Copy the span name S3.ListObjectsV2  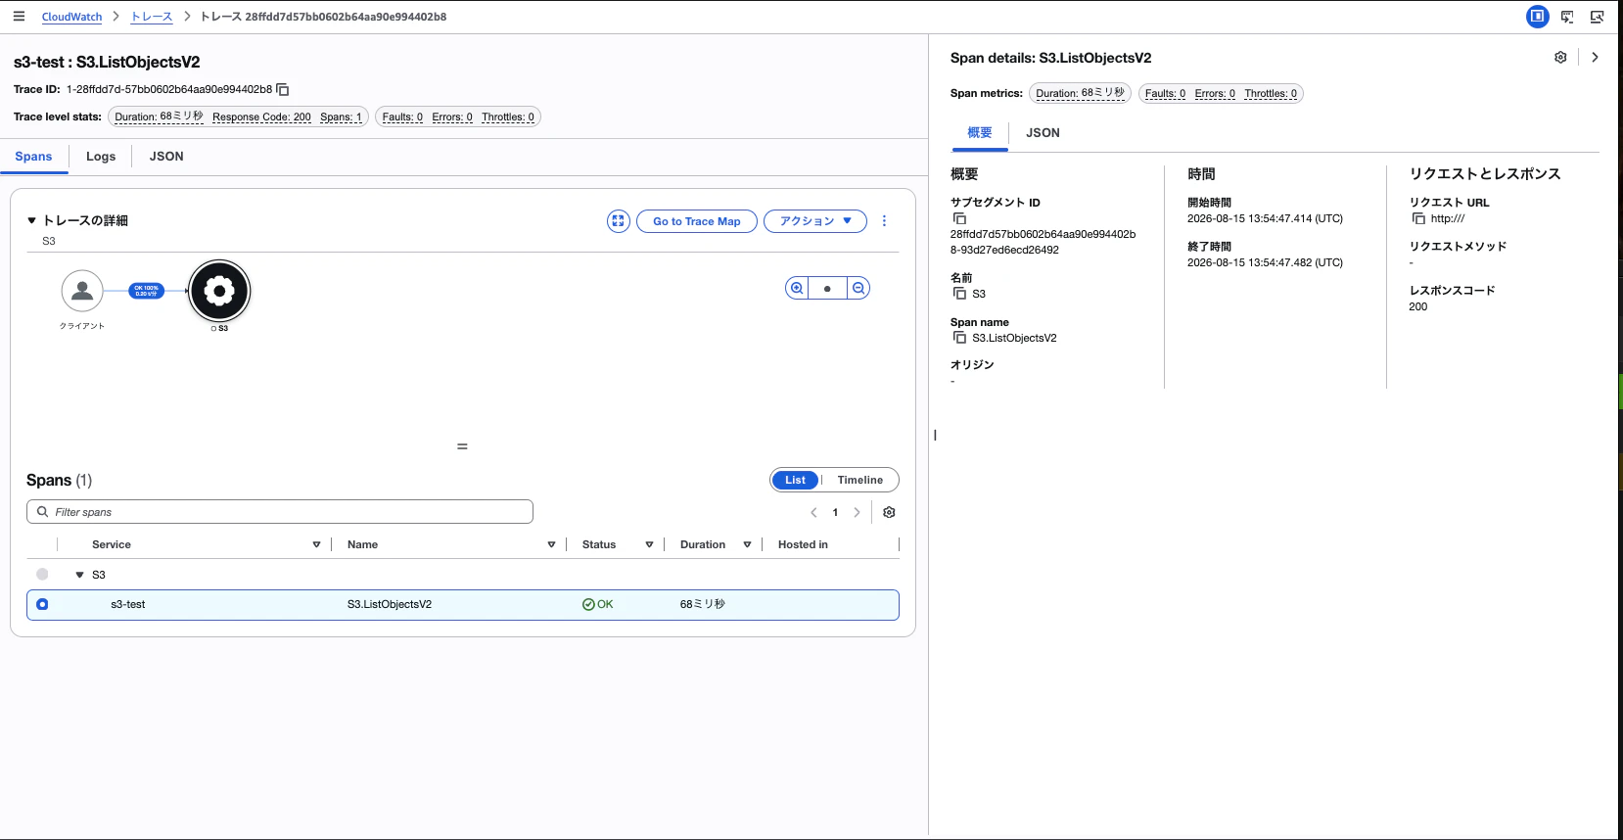pos(959,338)
